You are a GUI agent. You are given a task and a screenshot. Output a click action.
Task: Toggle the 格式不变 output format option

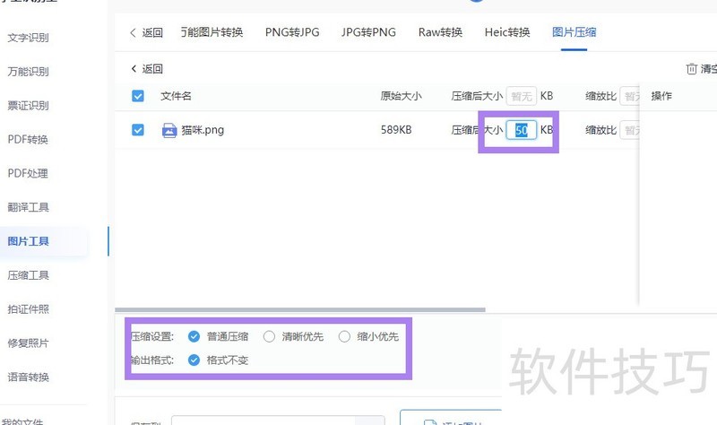(x=194, y=360)
